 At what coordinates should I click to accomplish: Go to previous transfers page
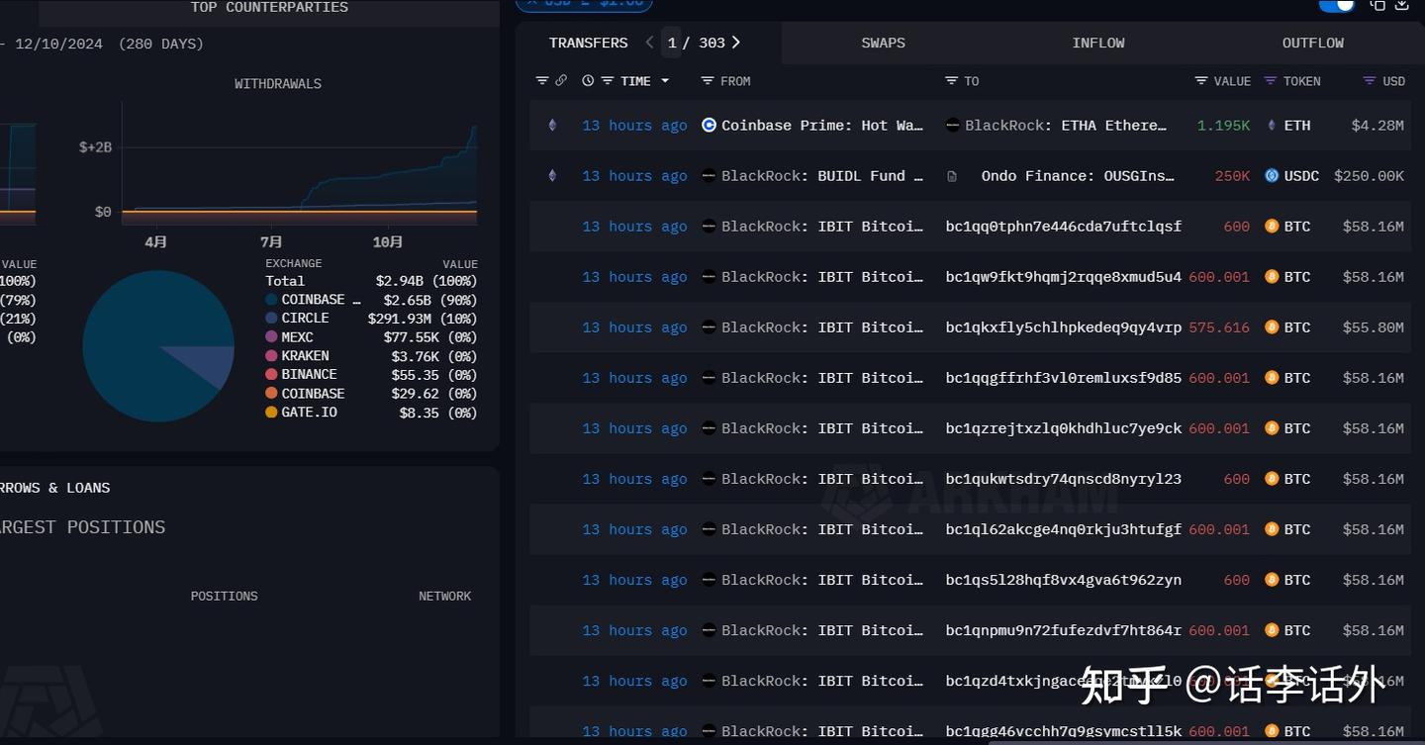coord(649,43)
